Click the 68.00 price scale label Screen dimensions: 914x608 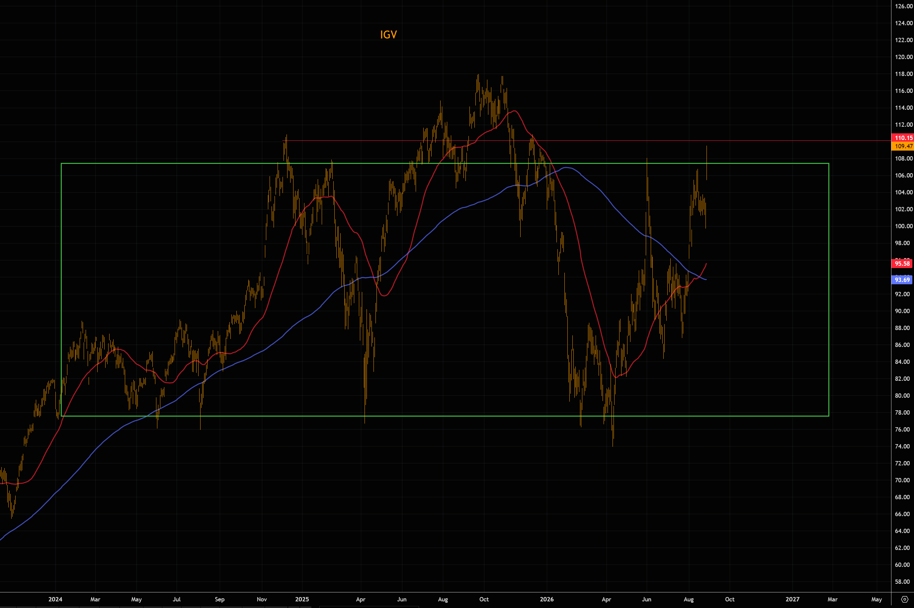902,497
